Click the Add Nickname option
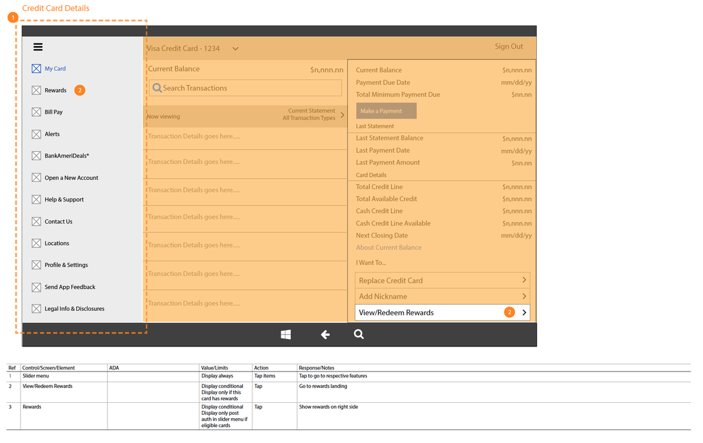Screen dimensions: 703x443 (x=442, y=296)
